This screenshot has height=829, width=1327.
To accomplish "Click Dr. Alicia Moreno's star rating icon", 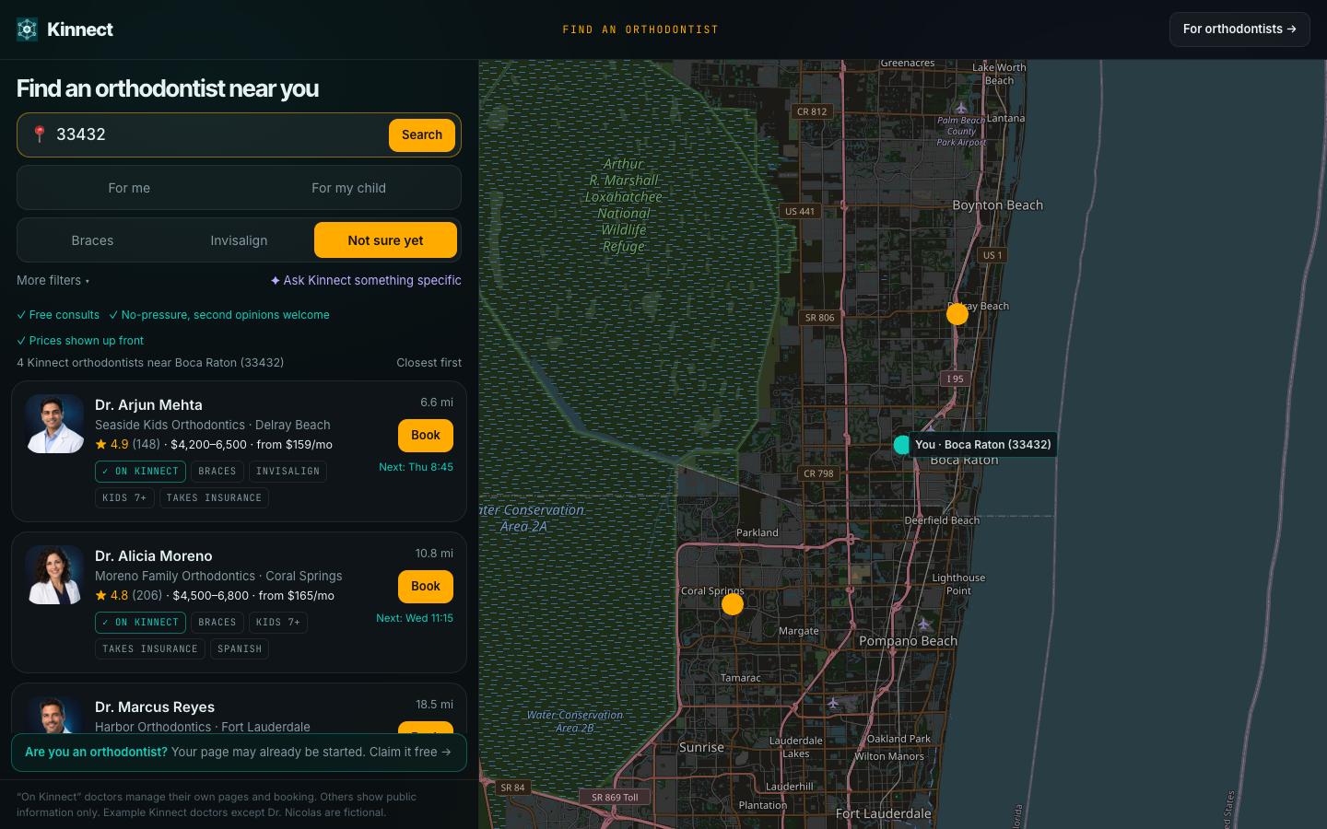I will (101, 595).
